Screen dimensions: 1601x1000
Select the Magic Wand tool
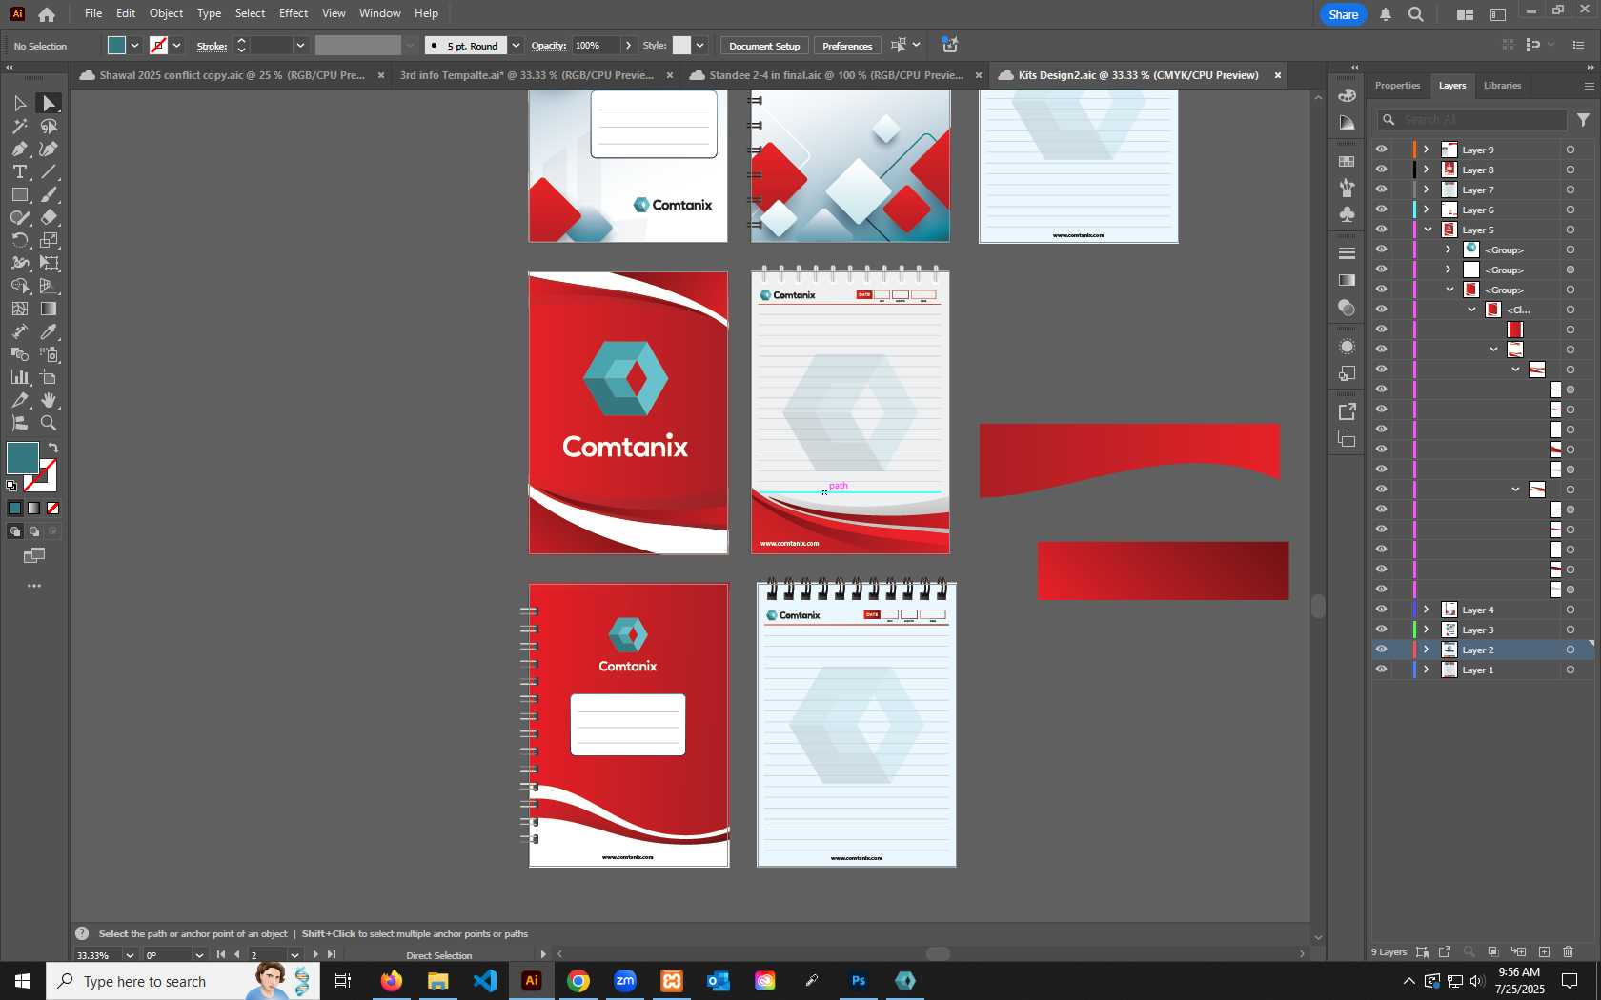(19, 126)
